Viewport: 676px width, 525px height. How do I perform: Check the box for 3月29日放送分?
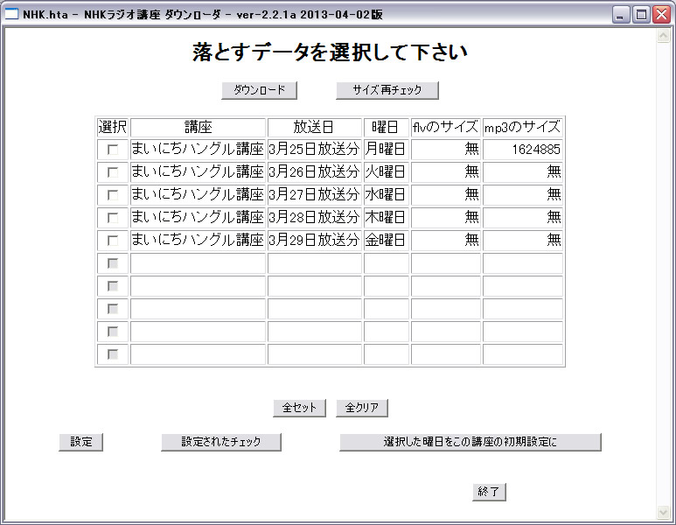[113, 241]
